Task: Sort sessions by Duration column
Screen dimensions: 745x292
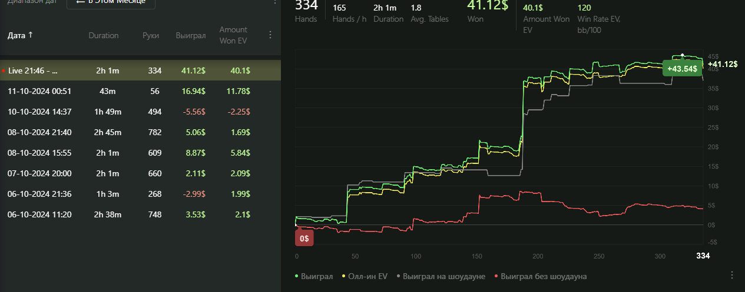Action: (x=104, y=35)
